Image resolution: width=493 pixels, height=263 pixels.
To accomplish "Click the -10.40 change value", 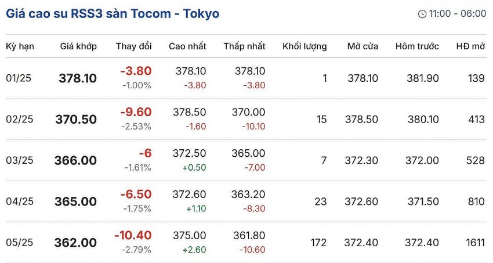I will tap(133, 235).
